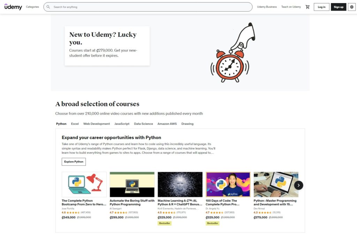357x245 pixels.
Task: Select the Excel tab
Action: [x=75, y=124]
